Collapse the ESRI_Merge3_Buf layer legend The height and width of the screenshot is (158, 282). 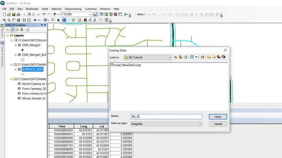pyautogui.click(x=16, y=55)
